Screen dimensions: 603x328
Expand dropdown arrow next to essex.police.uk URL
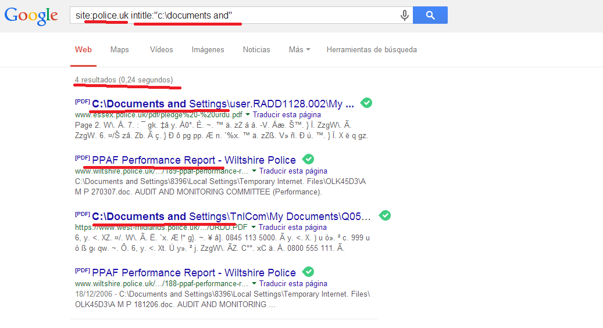248,114
